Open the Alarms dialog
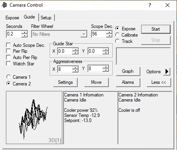 128,82
